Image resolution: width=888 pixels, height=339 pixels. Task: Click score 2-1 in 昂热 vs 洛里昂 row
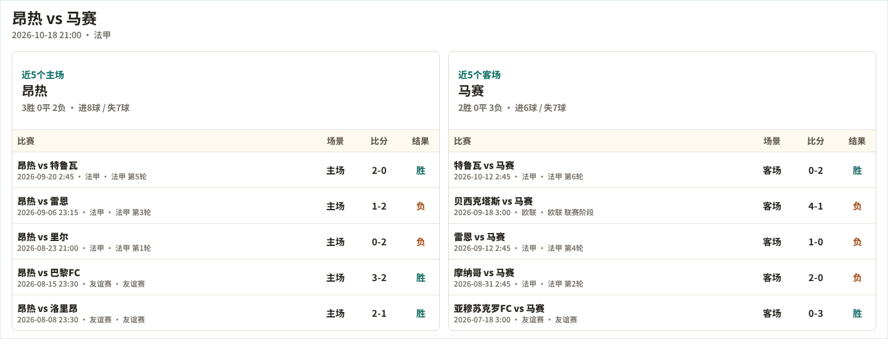coord(379,313)
